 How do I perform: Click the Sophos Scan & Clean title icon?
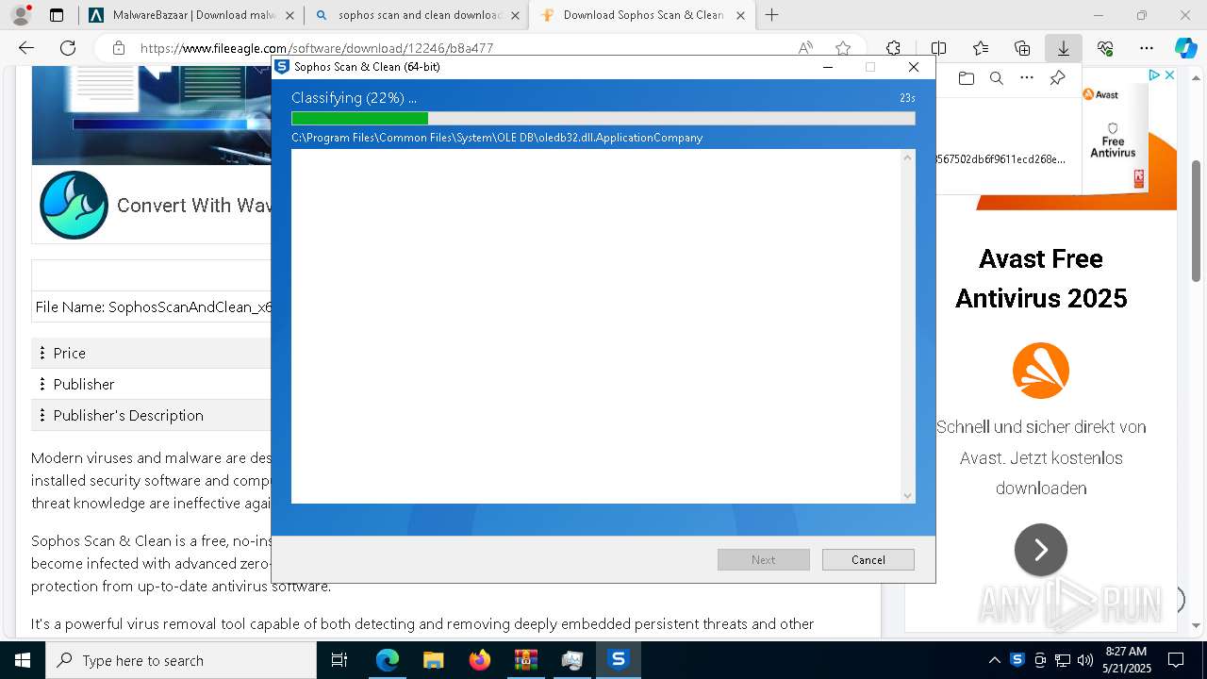(x=281, y=67)
